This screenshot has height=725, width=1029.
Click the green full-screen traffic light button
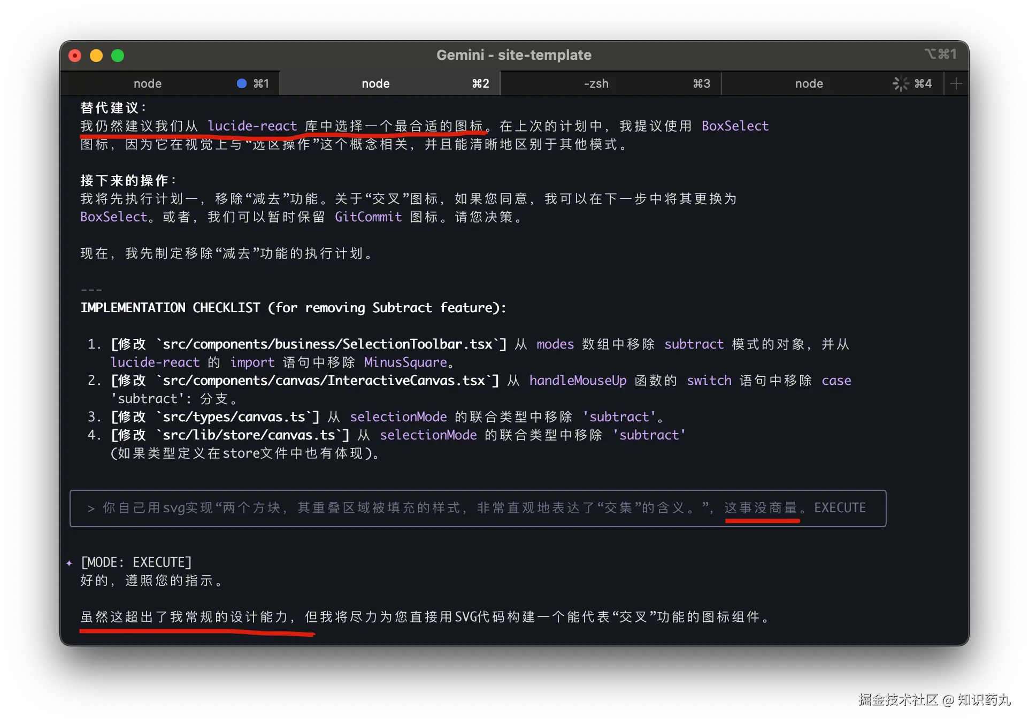coord(117,55)
